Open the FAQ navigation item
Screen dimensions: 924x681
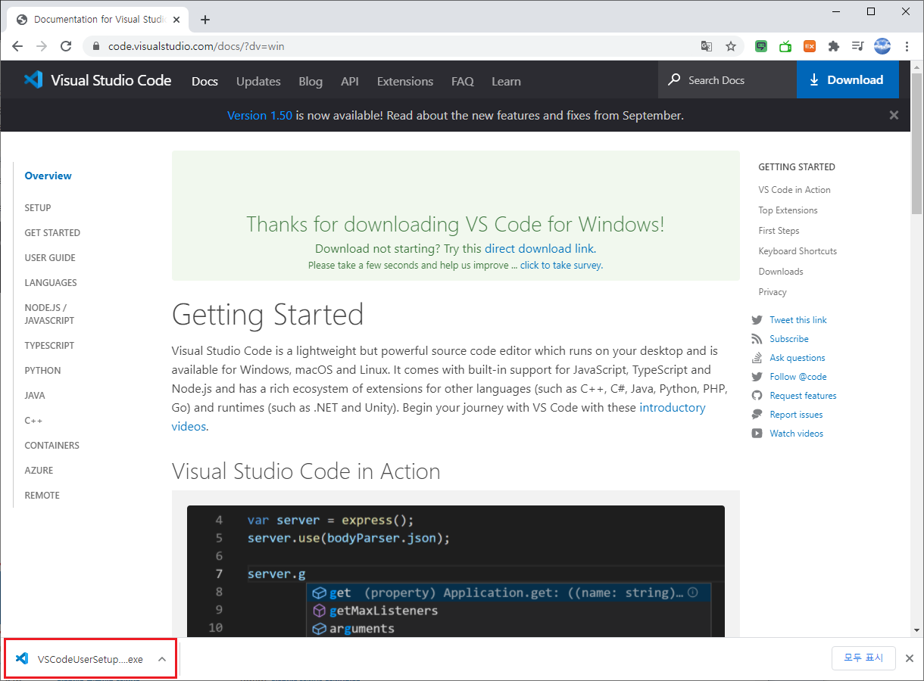[463, 82]
